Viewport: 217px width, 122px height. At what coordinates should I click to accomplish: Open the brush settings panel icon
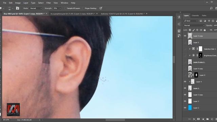coord(18,8)
